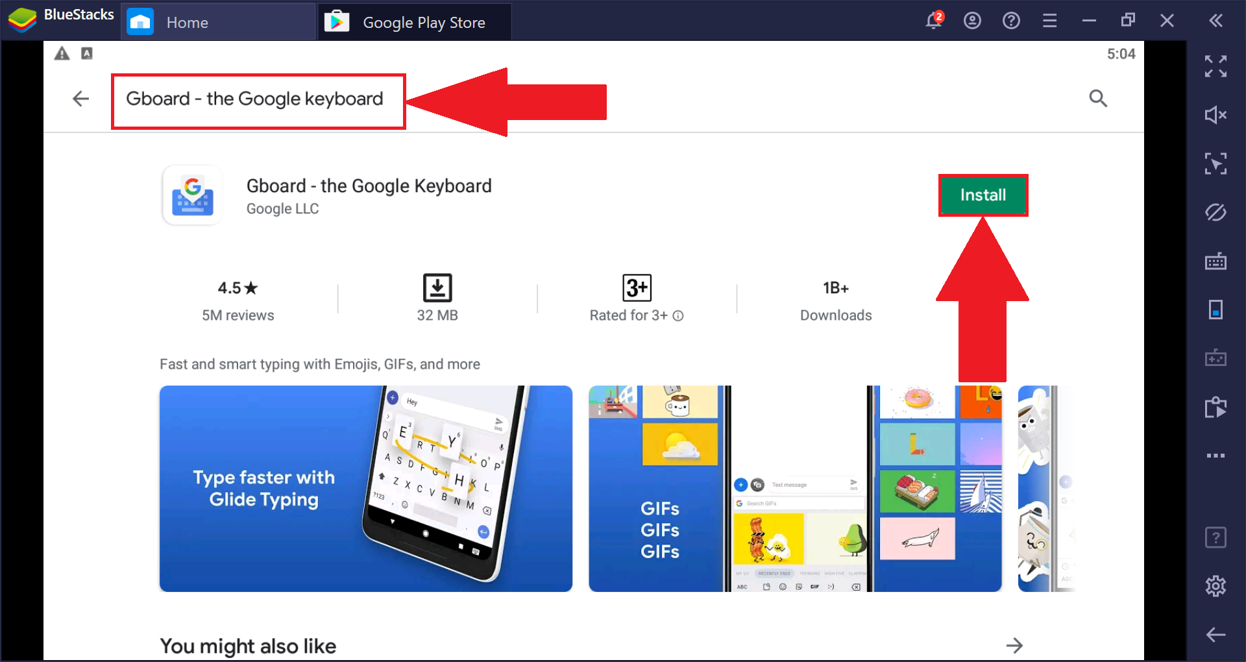Click the 32 MB download size icon
Image resolution: width=1246 pixels, height=662 pixels.
point(437,288)
